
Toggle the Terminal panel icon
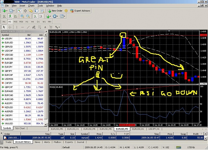coord(37,11)
